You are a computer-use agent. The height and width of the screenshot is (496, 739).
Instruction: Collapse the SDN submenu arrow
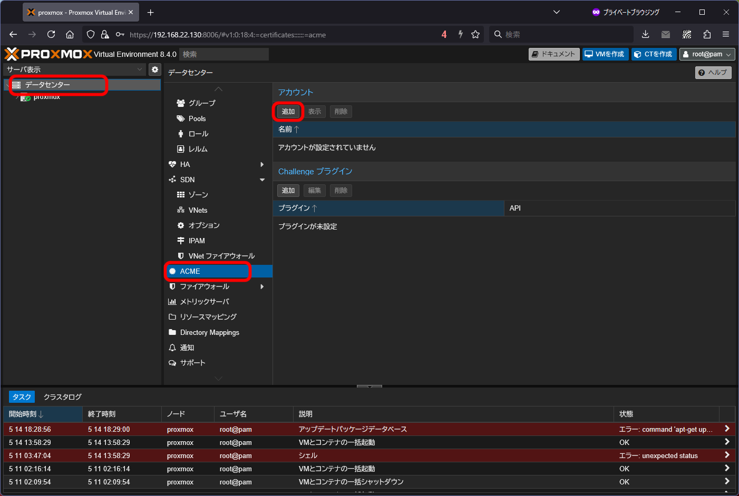[x=262, y=180]
